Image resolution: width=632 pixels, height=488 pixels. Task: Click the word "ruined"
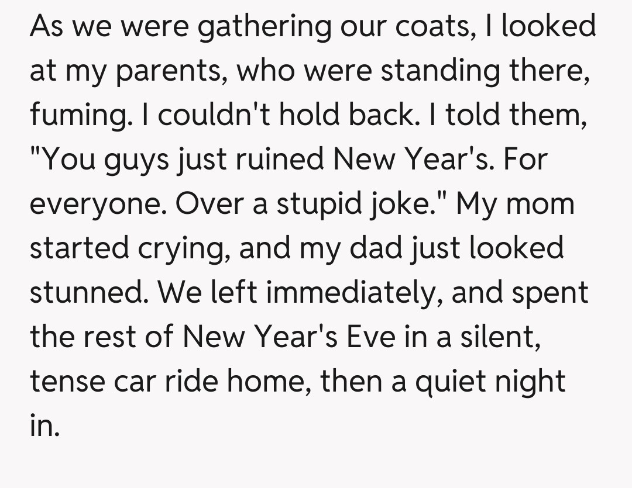pyautogui.click(x=279, y=160)
